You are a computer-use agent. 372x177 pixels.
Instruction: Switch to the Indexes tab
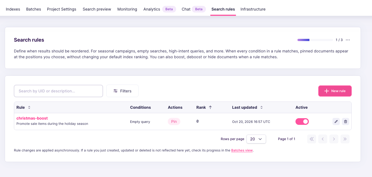click(13, 9)
